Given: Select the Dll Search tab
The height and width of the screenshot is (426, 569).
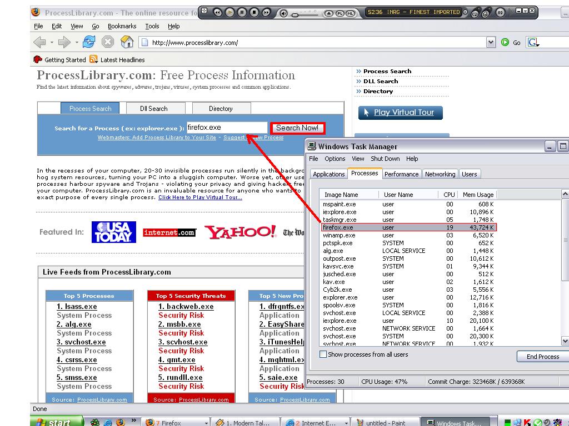Looking at the screenshot, I should tap(153, 109).
